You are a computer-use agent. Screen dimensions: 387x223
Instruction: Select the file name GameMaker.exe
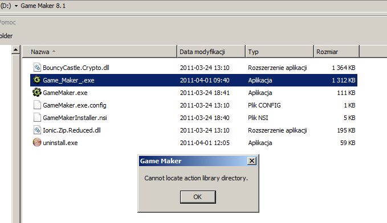coord(65,93)
